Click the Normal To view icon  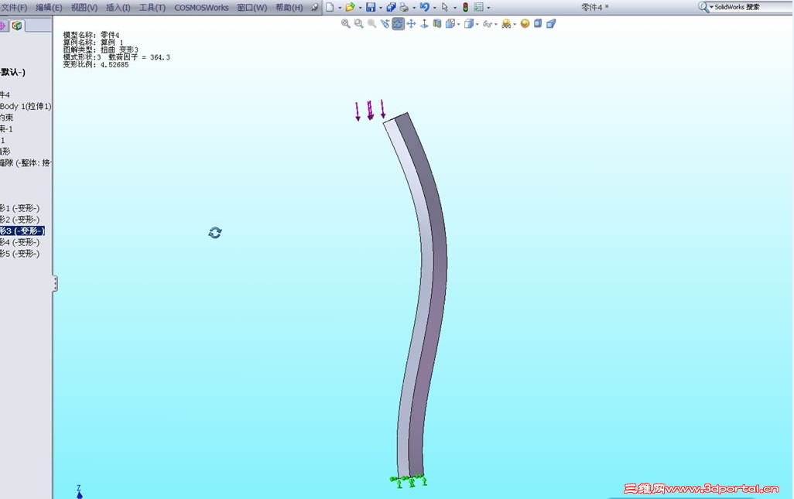(424, 23)
